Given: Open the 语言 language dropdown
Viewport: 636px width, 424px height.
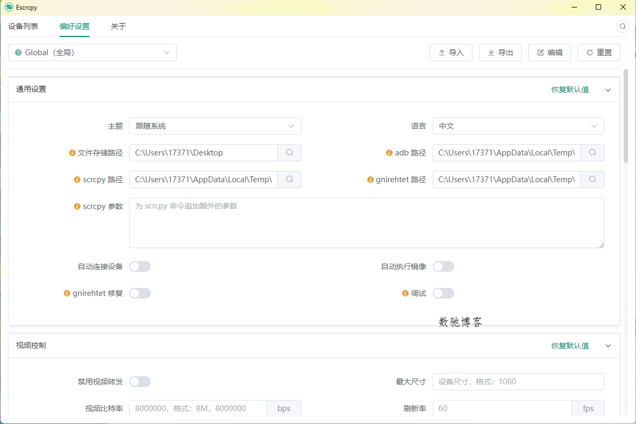Looking at the screenshot, I should pos(519,126).
